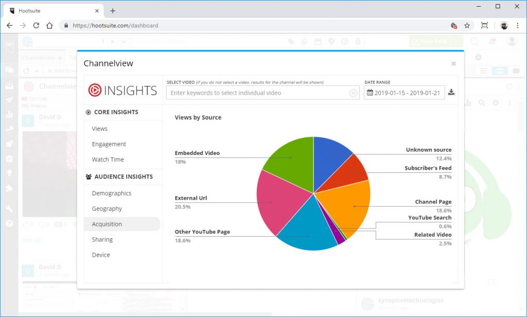Click the screen capture extension icon
The width and height of the screenshot is (527, 317).
(x=484, y=26)
